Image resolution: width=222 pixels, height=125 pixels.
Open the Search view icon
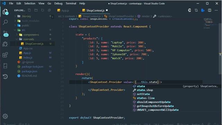6,22
